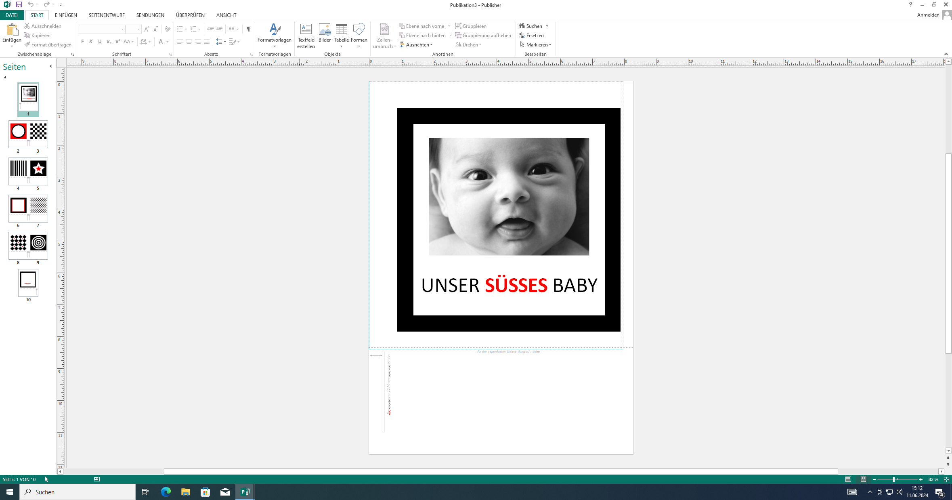Click Anmelden to sign in
The height and width of the screenshot is (500, 952).
point(928,15)
